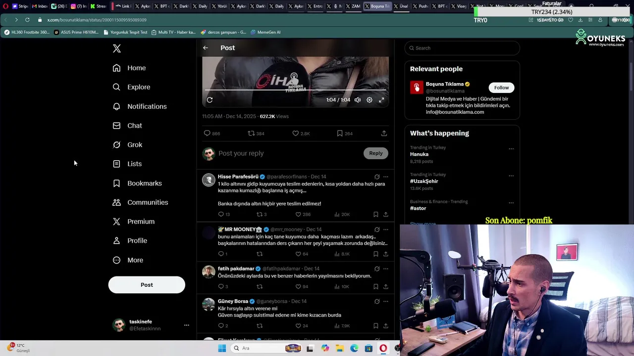Viewport: 634px width, 356px height.
Task: Bookmark Güney Borsa's reply
Action: pos(376,326)
